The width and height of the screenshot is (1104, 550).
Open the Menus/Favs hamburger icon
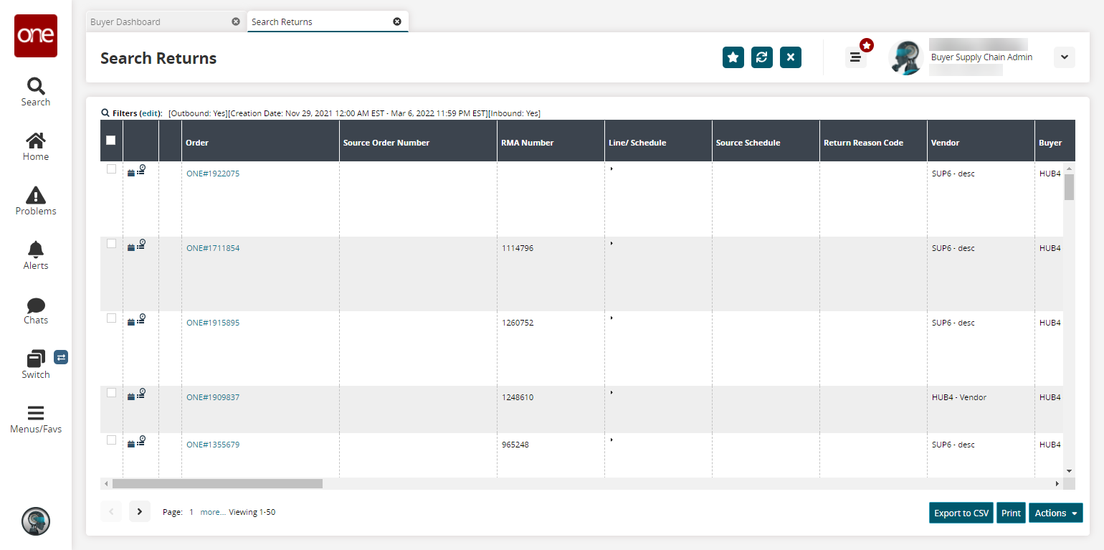point(35,413)
